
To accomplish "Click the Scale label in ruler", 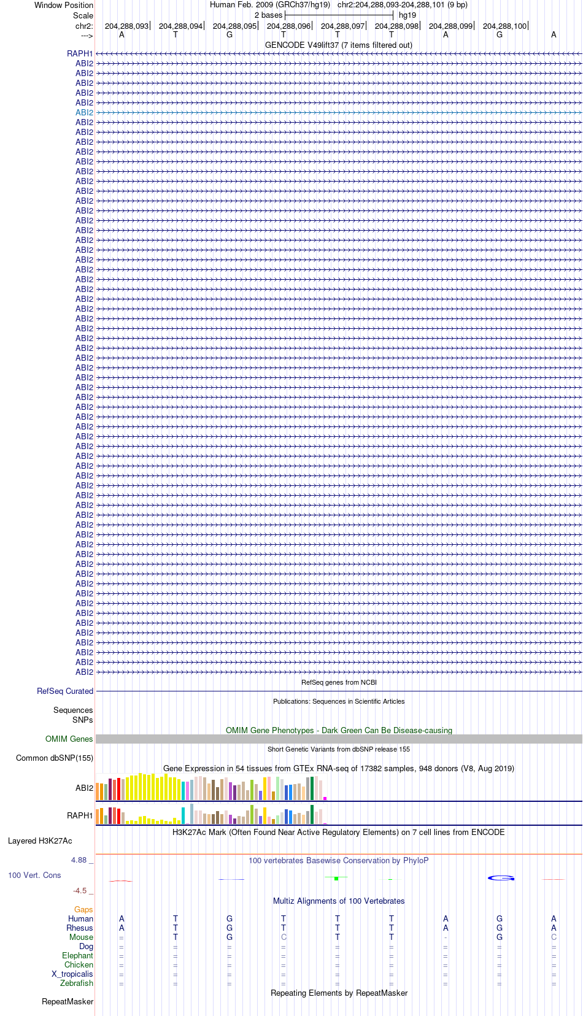I will tap(83, 15).
